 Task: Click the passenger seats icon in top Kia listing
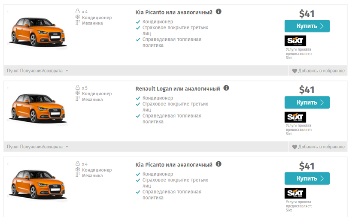click(x=78, y=12)
